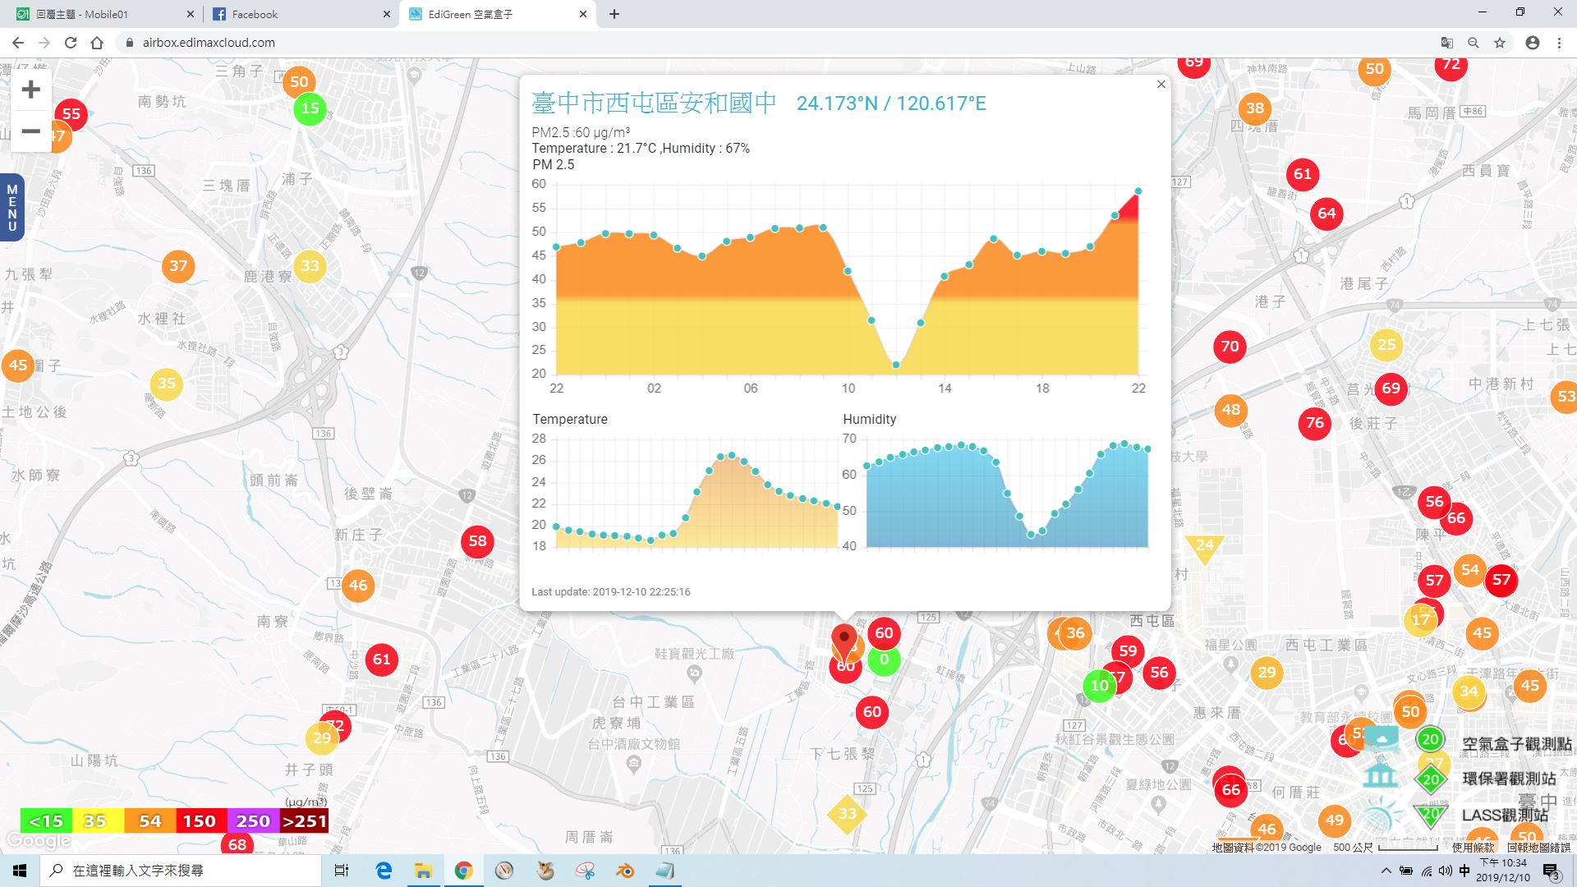Click the red 150 legend color
Viewport: 1577px width, 887px height.
[200, 820]
